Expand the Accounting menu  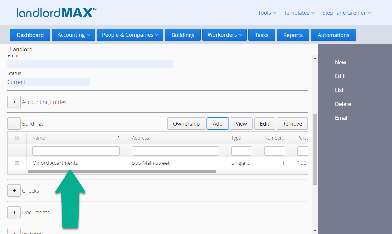(x=73, y=35)
